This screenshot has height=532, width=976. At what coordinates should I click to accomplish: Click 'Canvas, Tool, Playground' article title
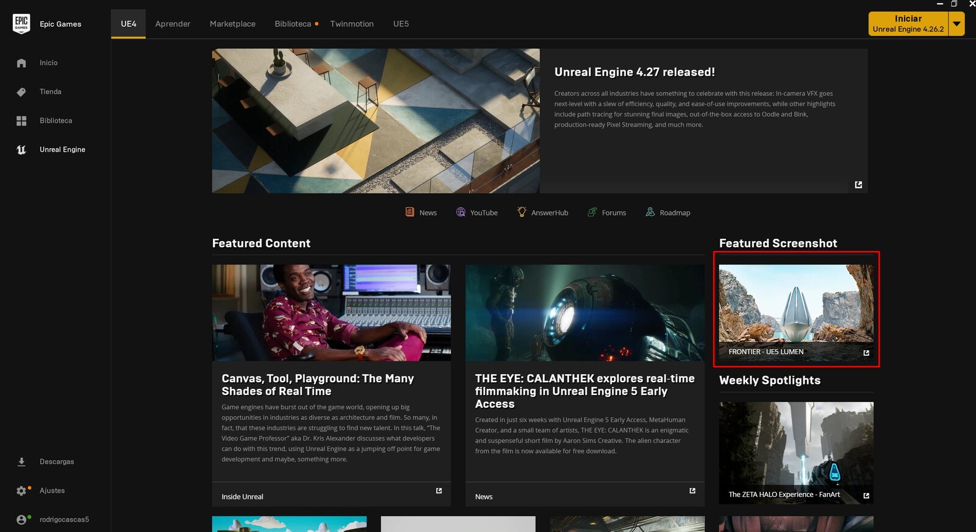pyautogui.click(x=318, y=385)
